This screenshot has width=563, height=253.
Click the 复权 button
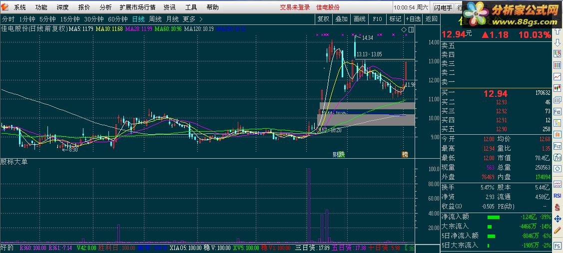click(324, 19)
